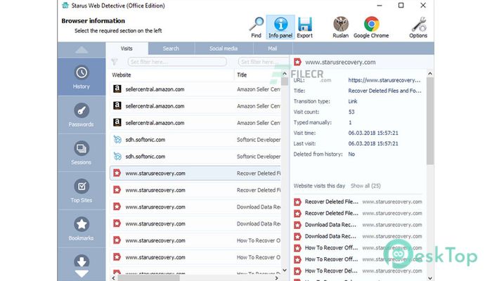Click the Deleted from history value No
Image resolution: width=492 pixels, height=281 pixels.
(x=351, y=155)
